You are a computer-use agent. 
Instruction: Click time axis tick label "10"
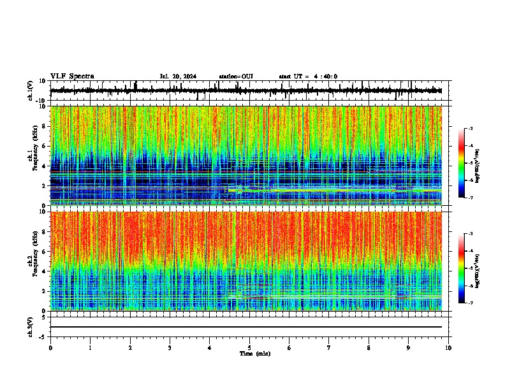coord(448,348)
